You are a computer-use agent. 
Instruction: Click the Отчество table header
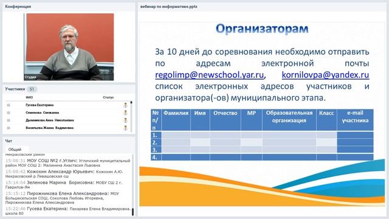225,120
